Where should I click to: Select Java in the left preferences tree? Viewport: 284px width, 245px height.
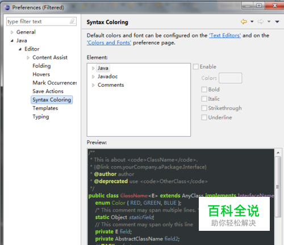tap(22, 41)
